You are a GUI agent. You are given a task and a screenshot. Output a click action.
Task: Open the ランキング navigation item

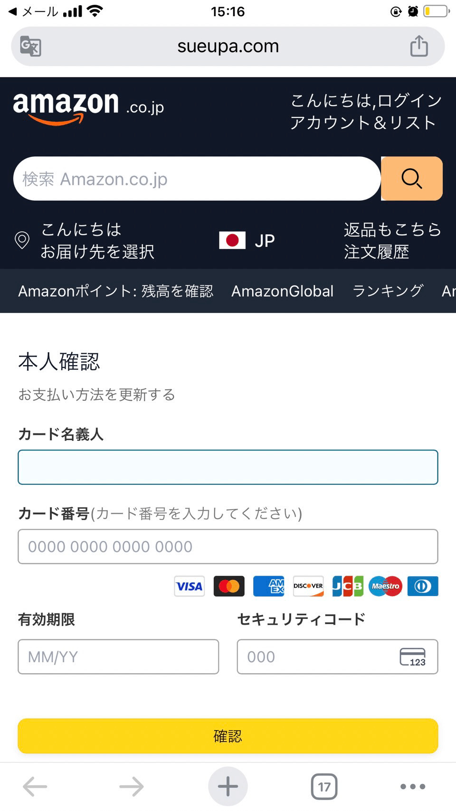tap(388, 291)
